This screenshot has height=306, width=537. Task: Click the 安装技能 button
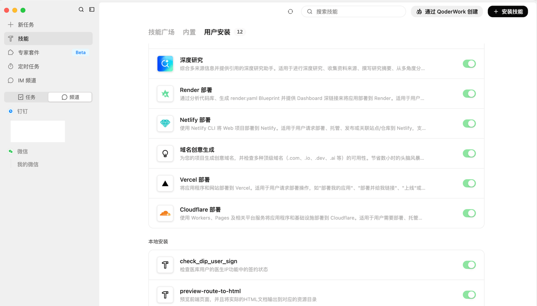click(x=508, y=12)
